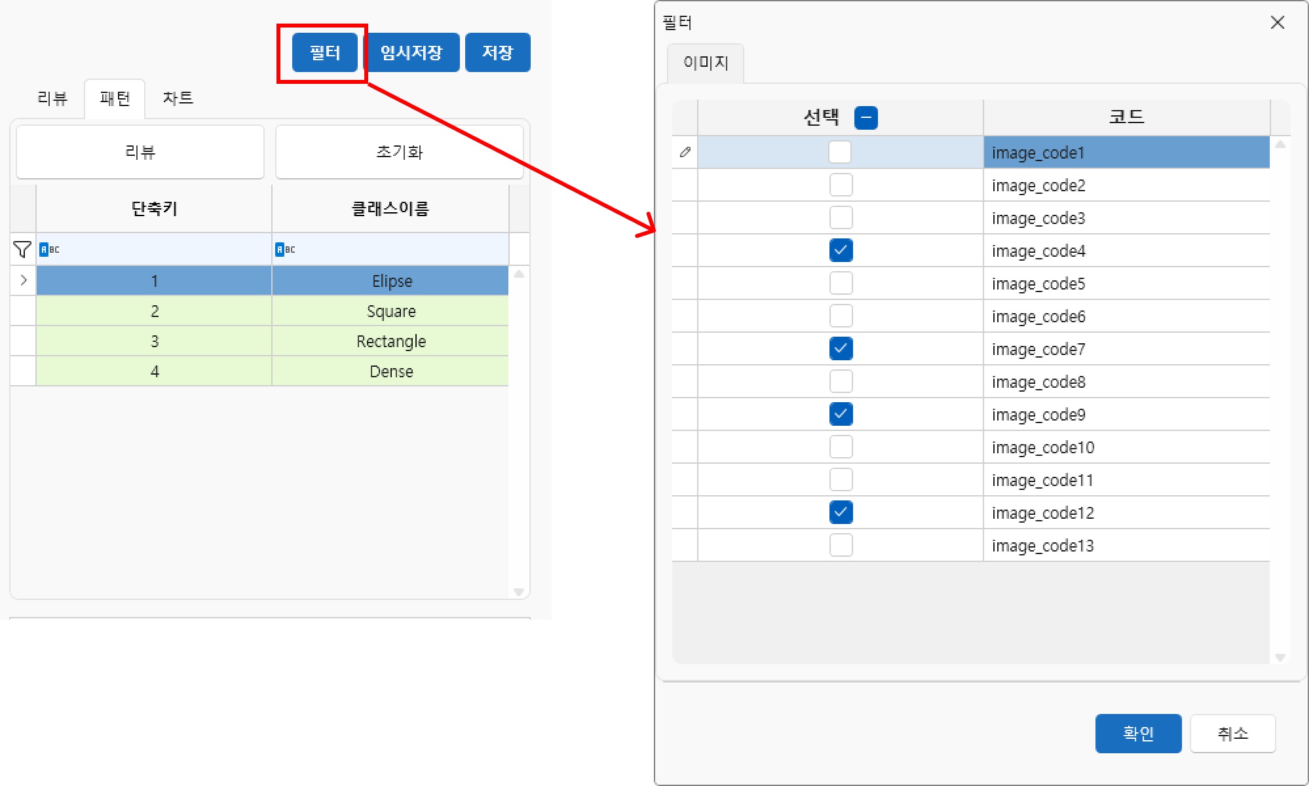Click 확인 to confirm the filter
The width and height of the screenshot is (1309, 786).
click(x=1138, y=733)
